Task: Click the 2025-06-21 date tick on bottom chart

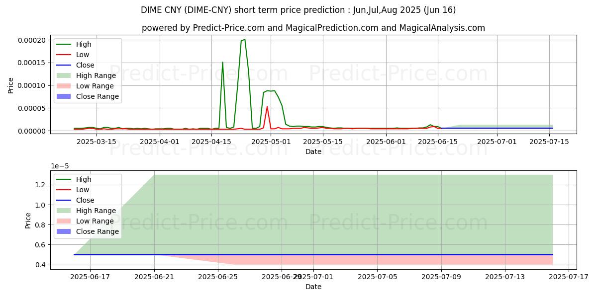Action: pyautogui.click(x=154, y=277)
